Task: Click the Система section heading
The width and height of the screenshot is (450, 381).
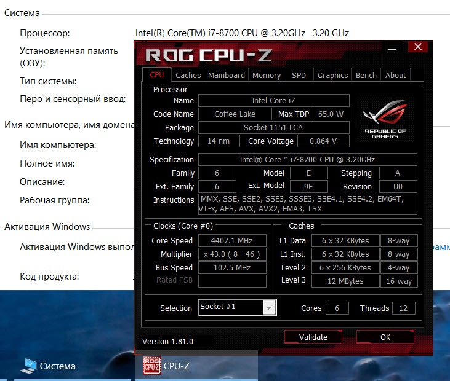Action: pyautogui.click(x=22, y=13)
